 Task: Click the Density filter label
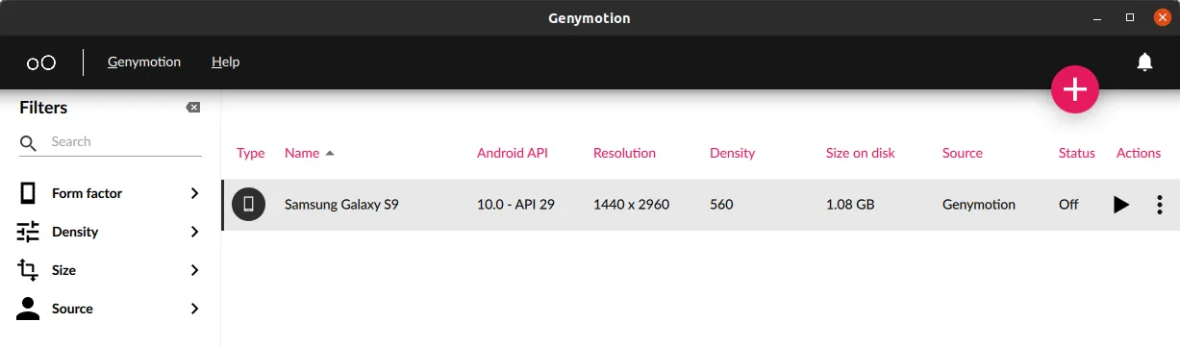(x=75, y=232)
